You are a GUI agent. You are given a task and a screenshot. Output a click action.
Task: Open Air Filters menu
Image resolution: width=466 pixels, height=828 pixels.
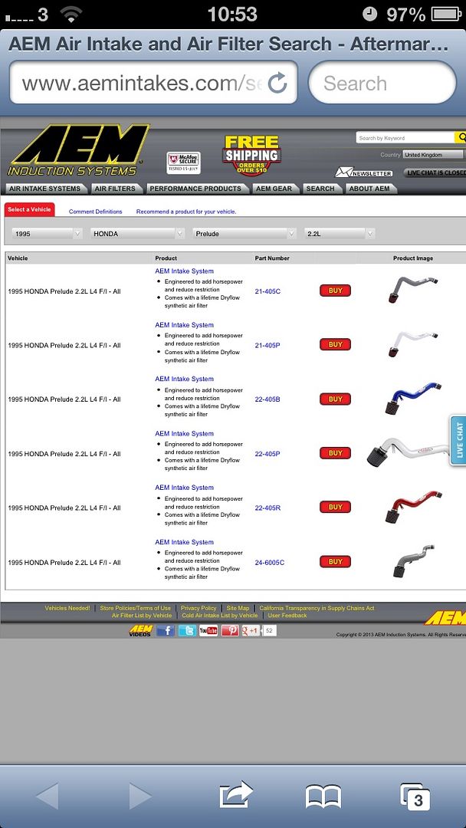click(115, 189)
